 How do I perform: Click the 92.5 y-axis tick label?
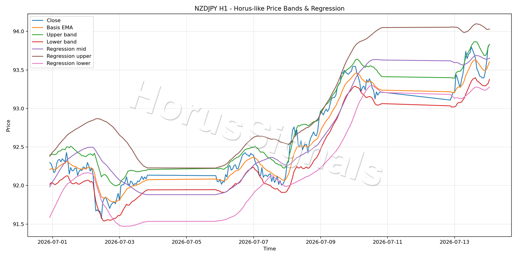pos(19,147)
